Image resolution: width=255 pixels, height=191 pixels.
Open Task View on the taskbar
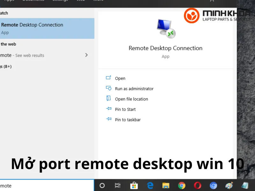click(x=118, y=186)
